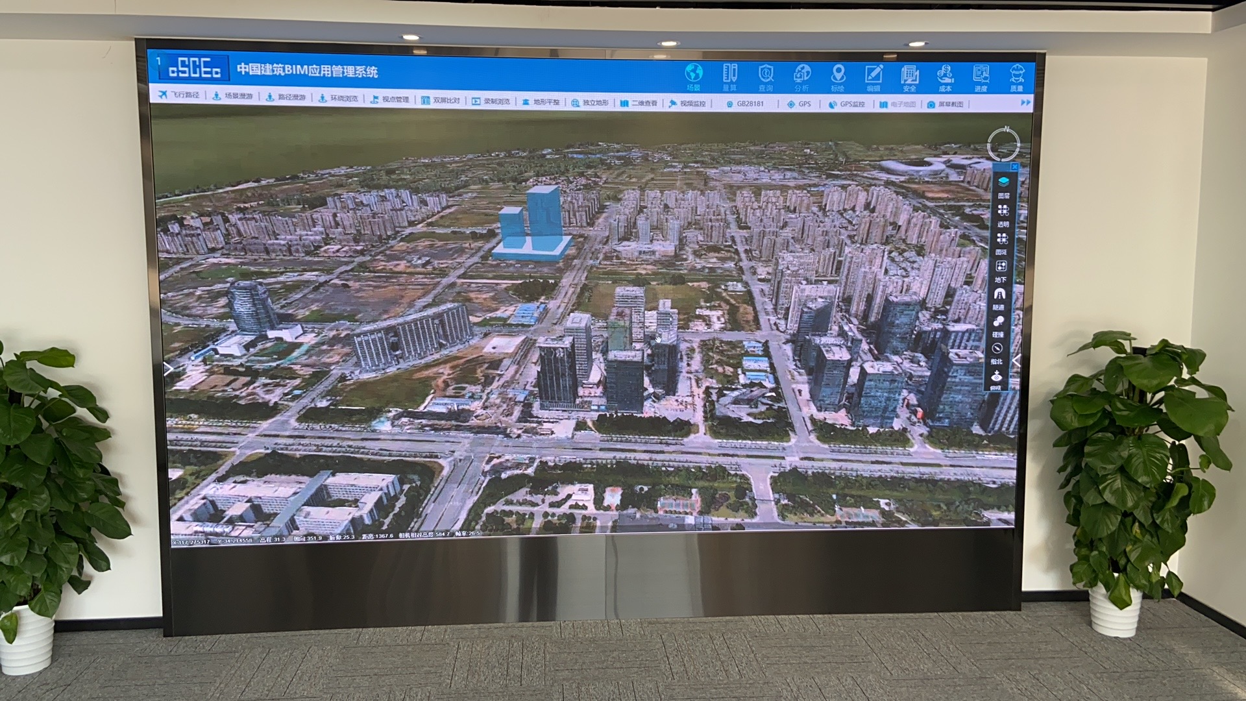Screen dimensions: 1246x701
Task: Click the 标绘 map pin icon
Action: (x=838, y=75)
